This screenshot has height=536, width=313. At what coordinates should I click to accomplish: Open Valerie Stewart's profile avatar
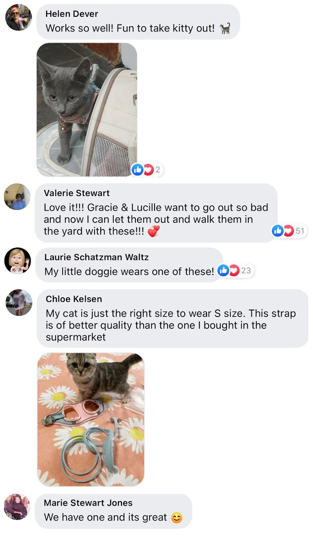pyautogui.click(x=17, y=197)
